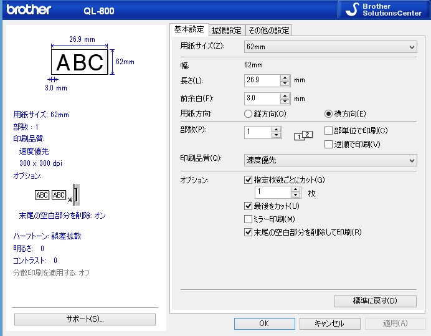Enable 逆順で印刷(V) reverse order checkbox

pos(329,145)
